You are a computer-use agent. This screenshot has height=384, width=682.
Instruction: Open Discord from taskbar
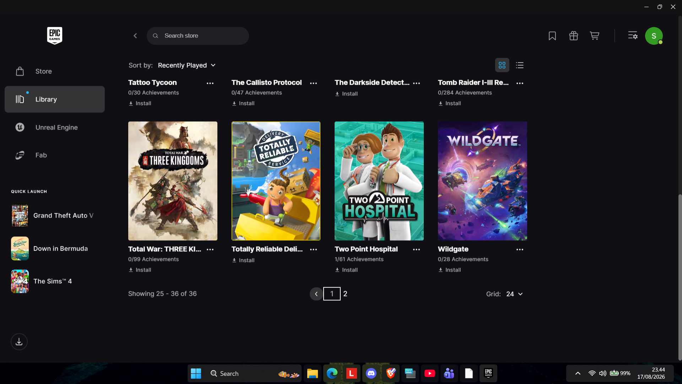coord(371,373)
